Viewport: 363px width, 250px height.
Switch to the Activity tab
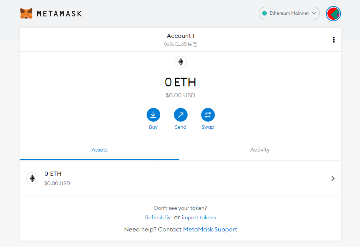[x=260, y=150]
